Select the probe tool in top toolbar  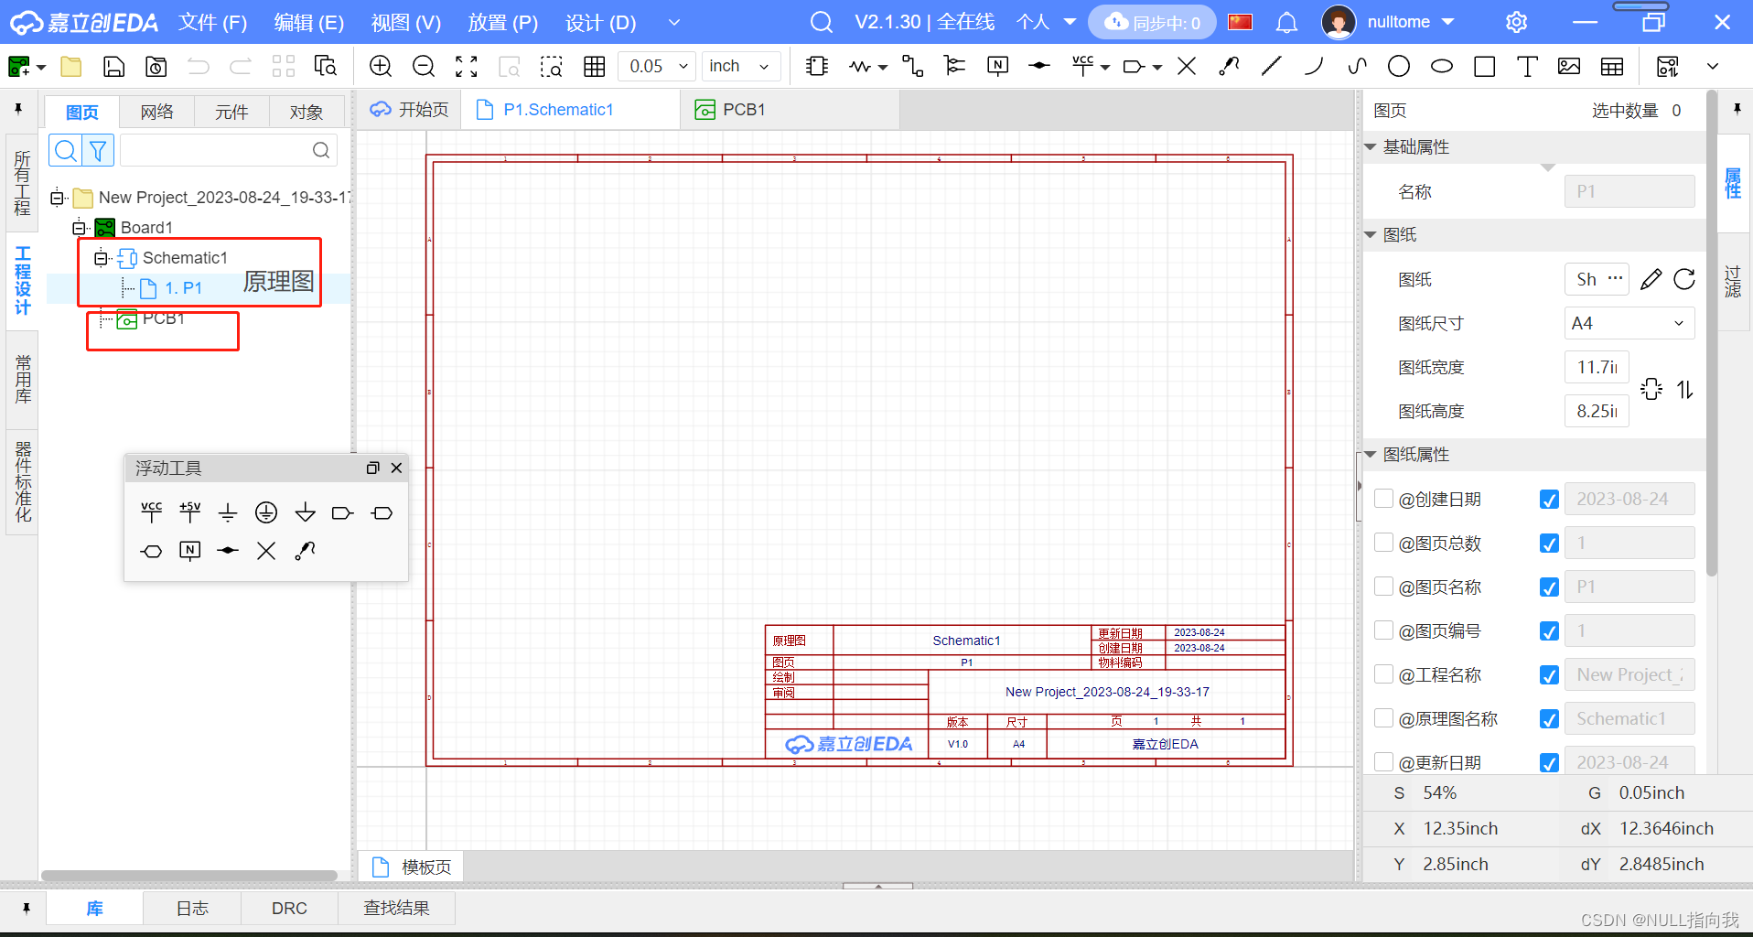1229,66
